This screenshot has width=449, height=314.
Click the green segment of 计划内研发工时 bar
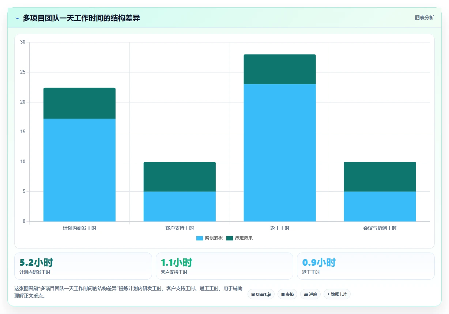tap(79, 103)
